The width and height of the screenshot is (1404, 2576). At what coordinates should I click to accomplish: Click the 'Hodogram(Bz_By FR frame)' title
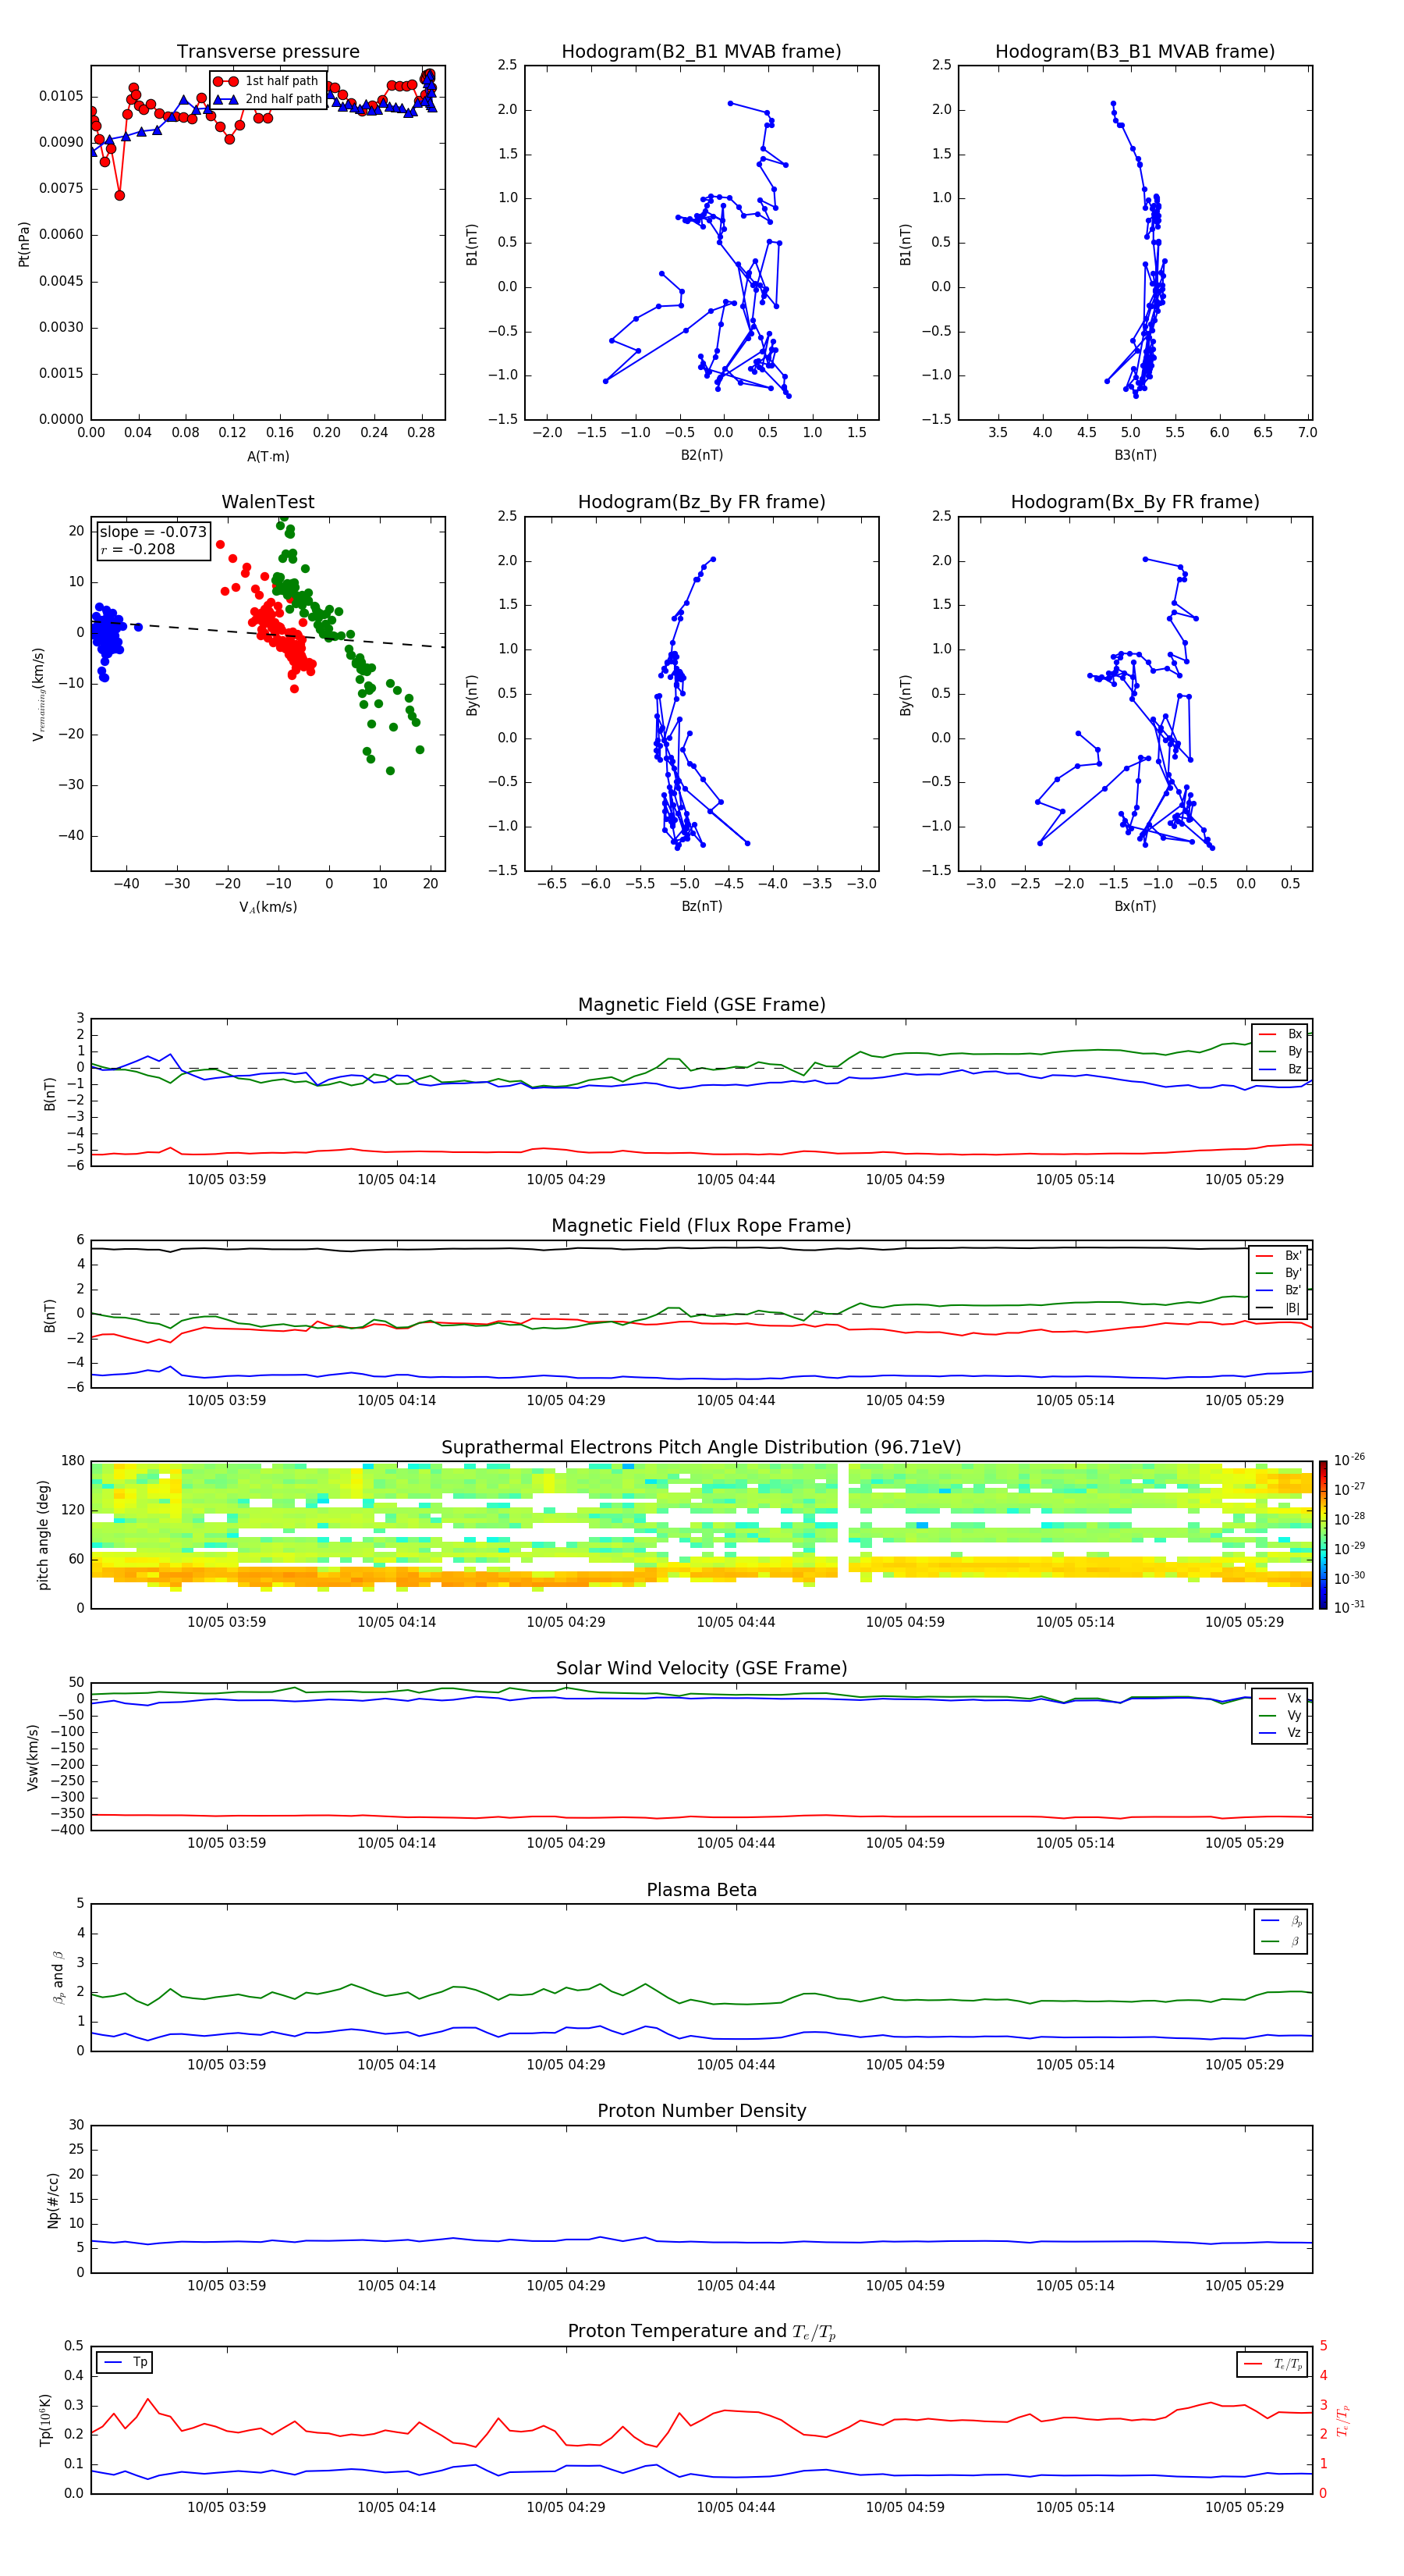tap(701, 502)
